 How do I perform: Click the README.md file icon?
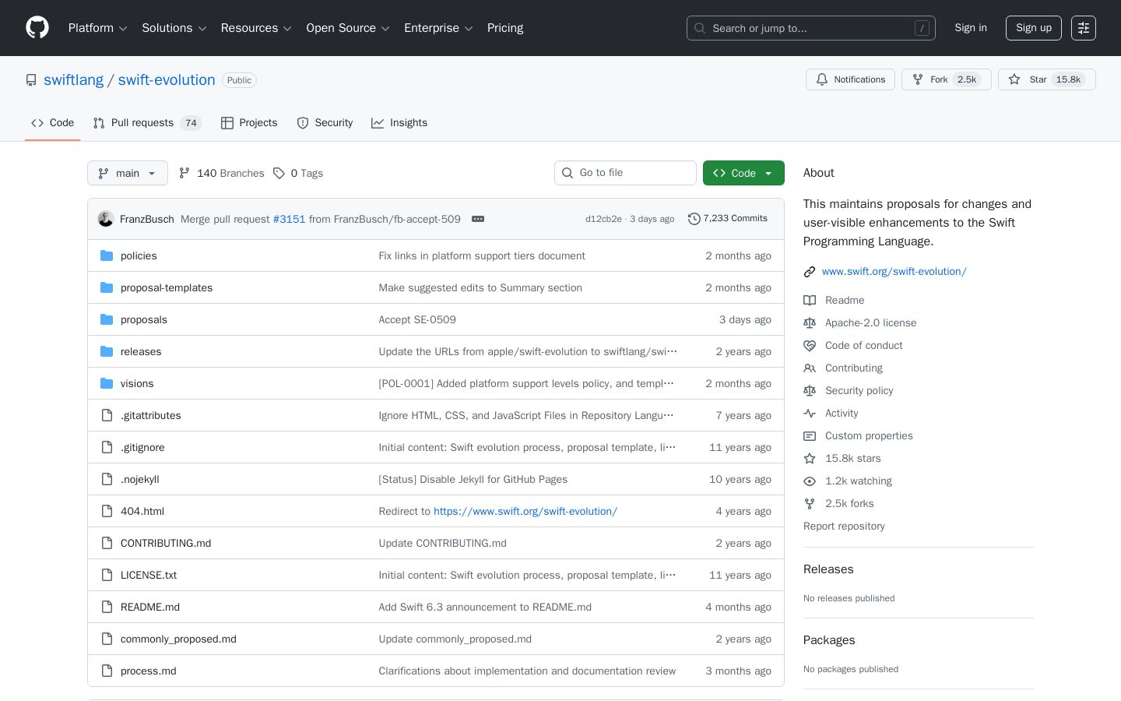[107, 607]
